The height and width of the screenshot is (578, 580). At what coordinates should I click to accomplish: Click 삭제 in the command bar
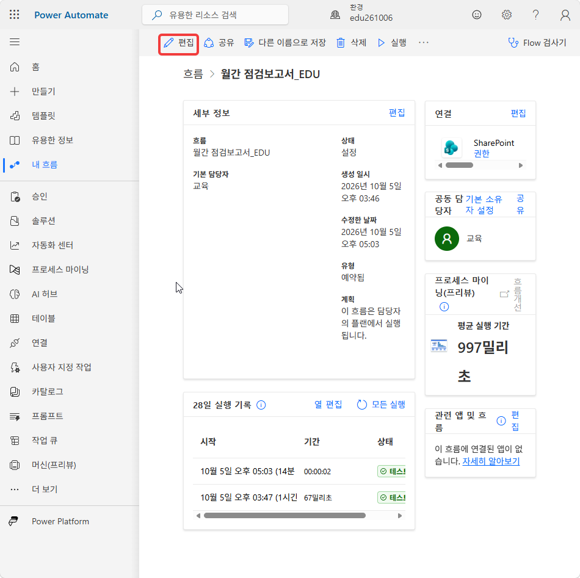coord(352,43)
